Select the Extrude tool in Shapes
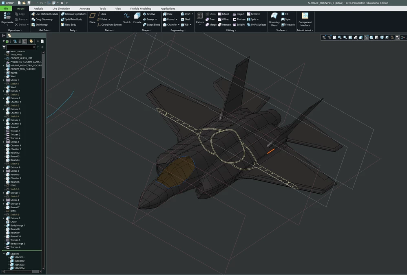407x275 pixels. (x=137, y=18)
